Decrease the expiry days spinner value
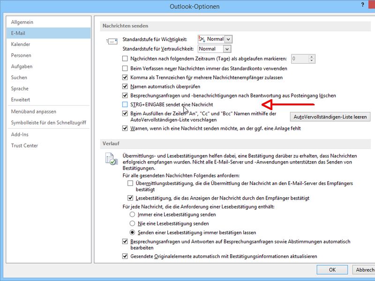375x281 pixels. (311, 61)
